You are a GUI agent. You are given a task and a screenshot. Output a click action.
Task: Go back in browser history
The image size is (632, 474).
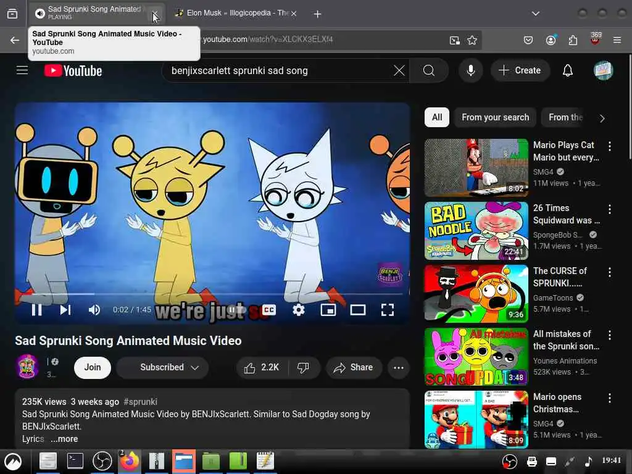[15, 40]
